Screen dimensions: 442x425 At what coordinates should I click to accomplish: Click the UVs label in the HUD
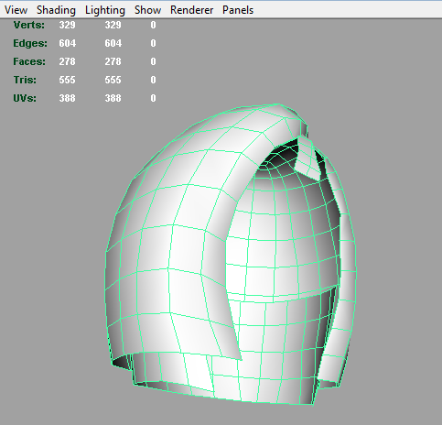click(x=25, y=98)
